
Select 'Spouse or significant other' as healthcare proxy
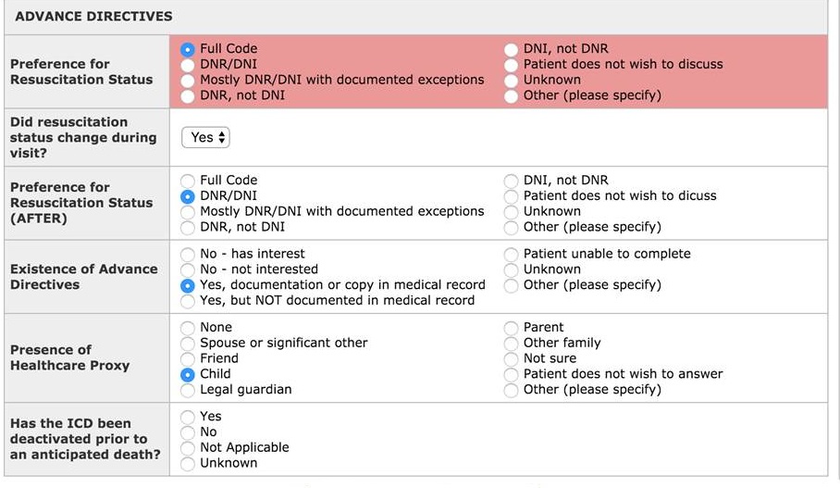coord(188,344)
